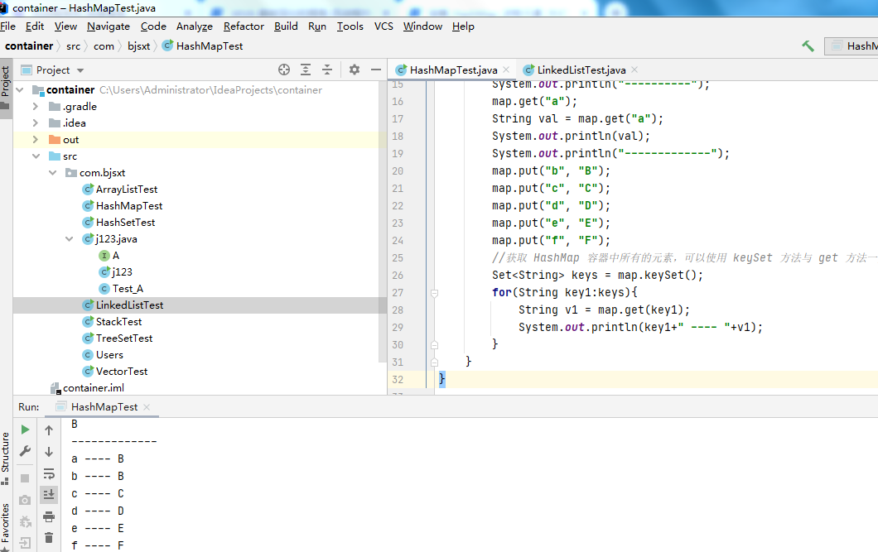Toggle soft-wrap in Run console
This screenshot has height=552, width=878.
[x=49, y=473]
